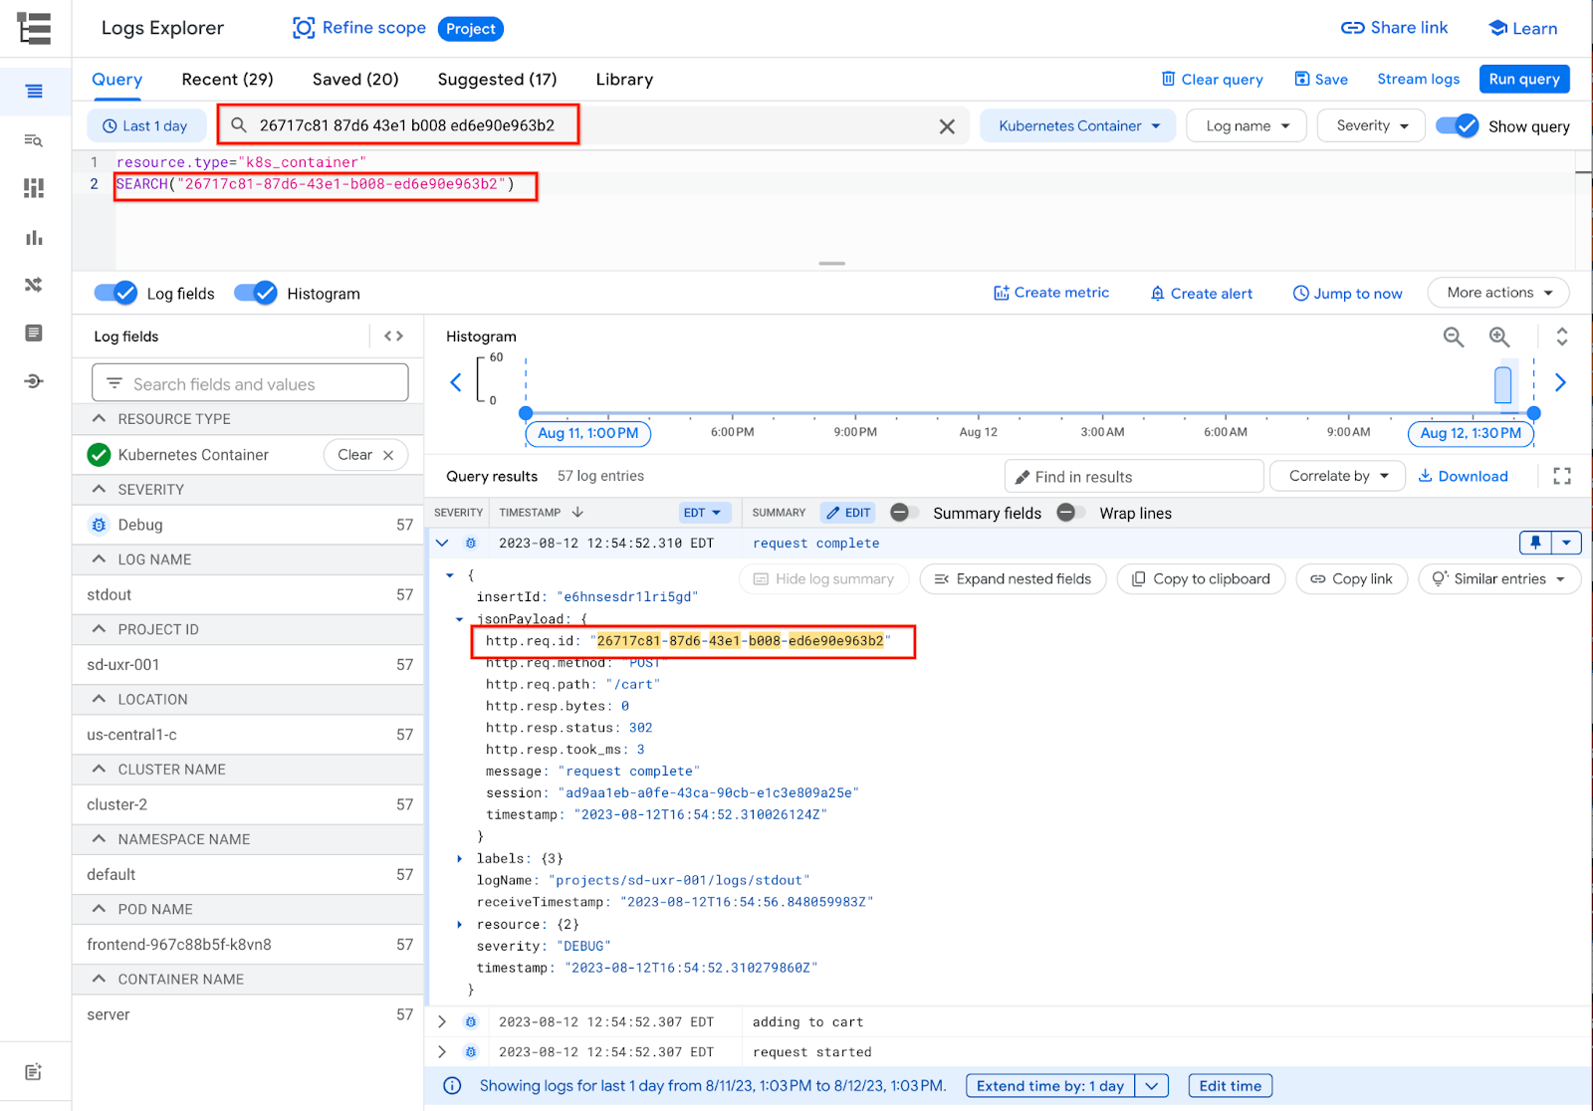
Task: Open the Correlate by dropdown
Action: 1337,476
